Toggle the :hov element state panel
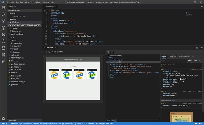The width and height of the screenshot is (204, 125). click(190, 61)
